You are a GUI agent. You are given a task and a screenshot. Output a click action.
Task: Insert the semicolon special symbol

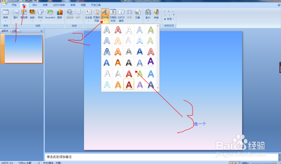(x=165, y=15)
